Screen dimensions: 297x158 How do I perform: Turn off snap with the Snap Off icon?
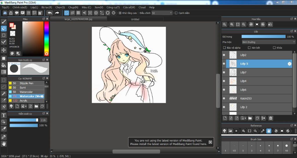click(66, 13)
